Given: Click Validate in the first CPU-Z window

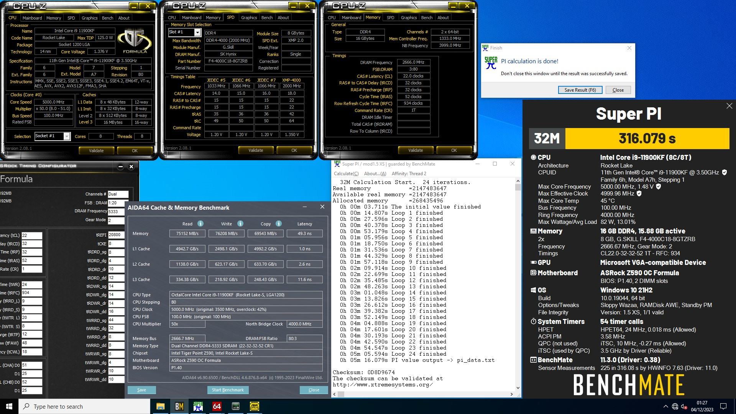Looking at the screenshot, I should pyautogui.click(x=96, y=151).
